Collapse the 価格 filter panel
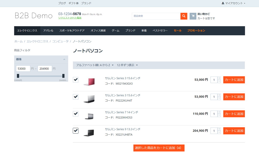This screenshot has height=157, width=259. pyautogui.click(x=64, y=59)
